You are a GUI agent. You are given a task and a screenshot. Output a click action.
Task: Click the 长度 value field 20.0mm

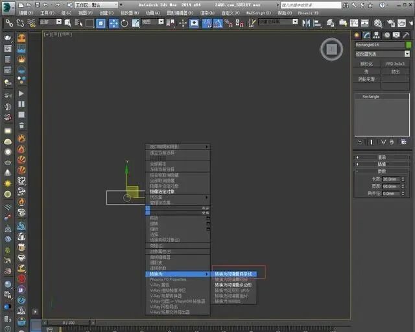click(x=392, y=179)
